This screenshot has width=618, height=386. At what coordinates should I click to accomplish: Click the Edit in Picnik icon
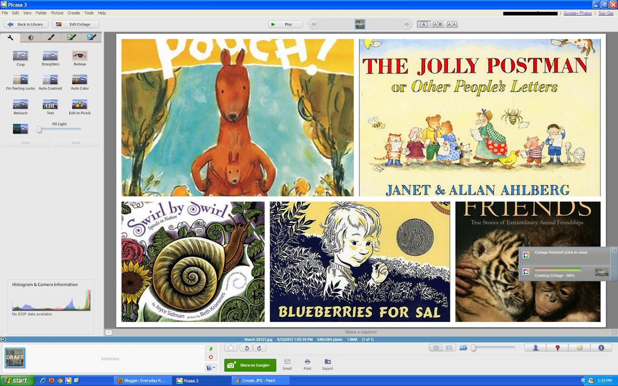tap(80, 105)
